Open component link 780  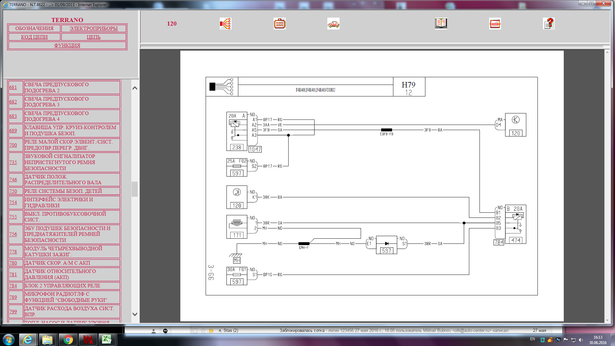[13, 263]
